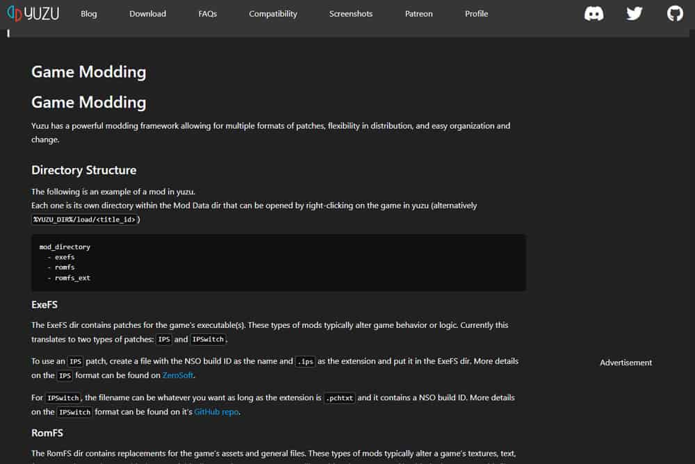
Task: Click the yuzu logo in the header
Action: [33, 14]
